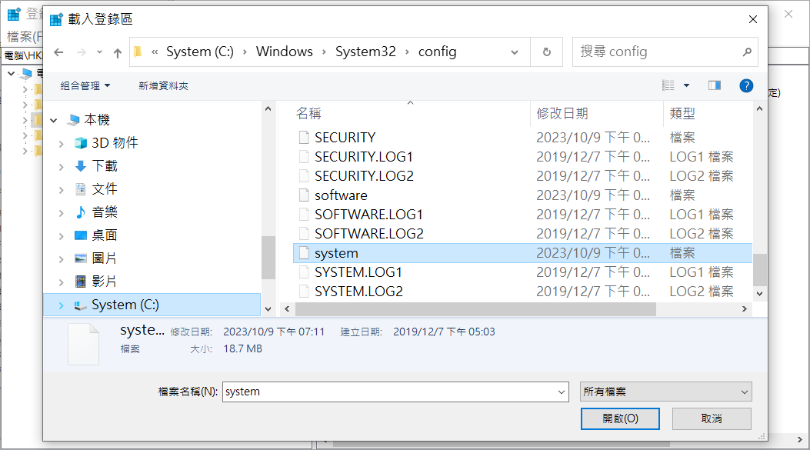Click the 開啟(O) button
Screen dimensions: 810x450
620,418
